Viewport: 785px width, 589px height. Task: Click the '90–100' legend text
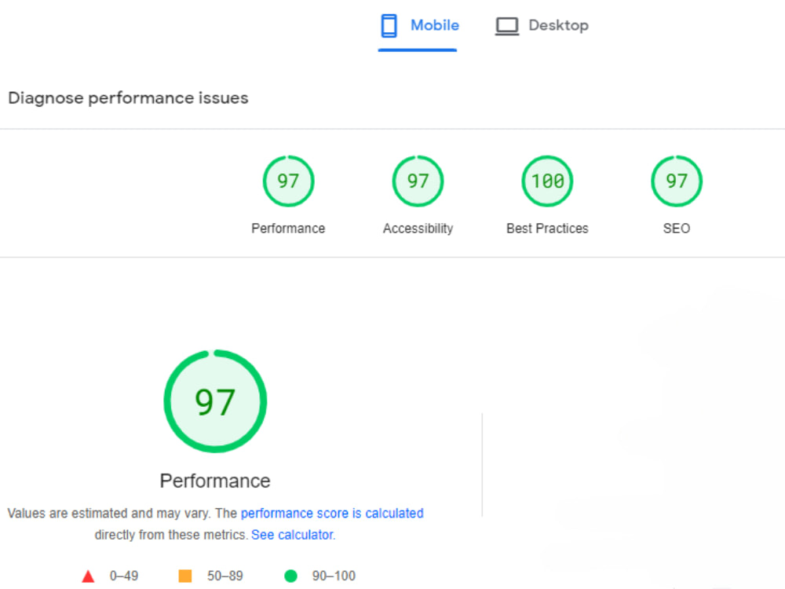[x=334, y=576]
